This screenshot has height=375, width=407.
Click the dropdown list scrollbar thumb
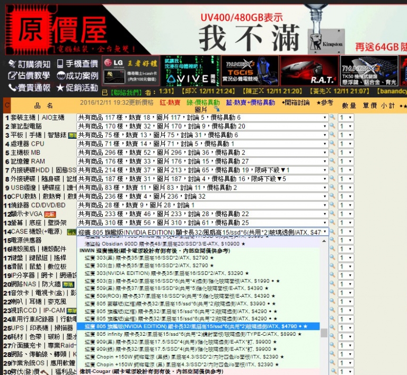point(324,333)
